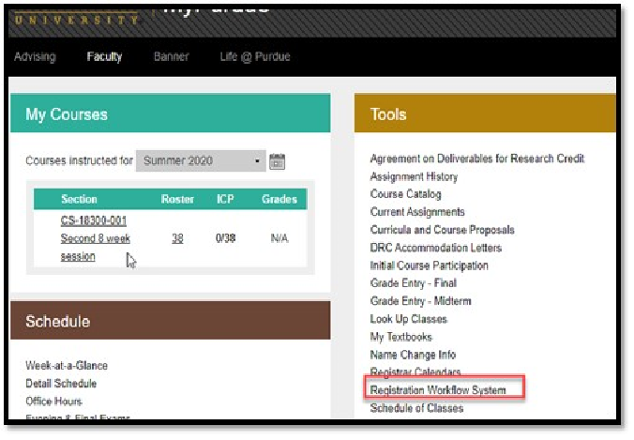Open calendar icon beside term dropdown

click(277, 161)
